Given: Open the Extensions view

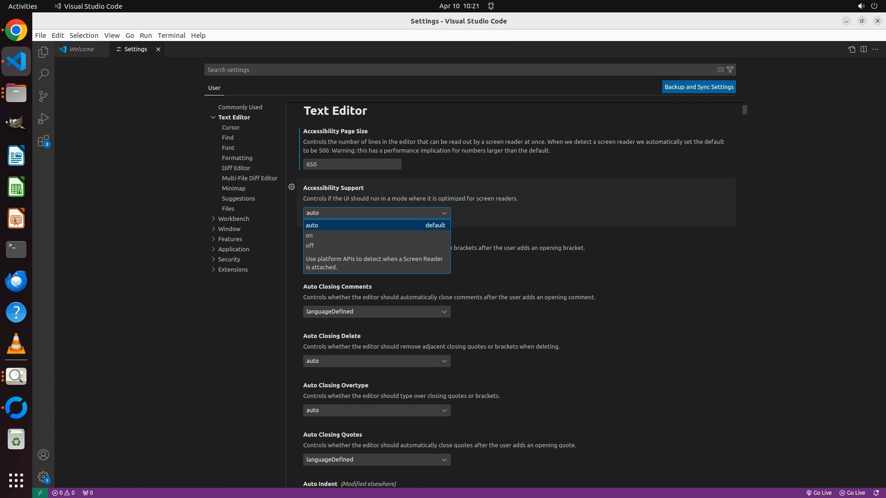Looking at the screenshot, I should pyautogui.click(x=43, y=141).
